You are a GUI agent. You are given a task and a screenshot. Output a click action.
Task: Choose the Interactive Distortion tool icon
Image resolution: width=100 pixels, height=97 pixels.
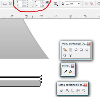click(x=76, y=50)
